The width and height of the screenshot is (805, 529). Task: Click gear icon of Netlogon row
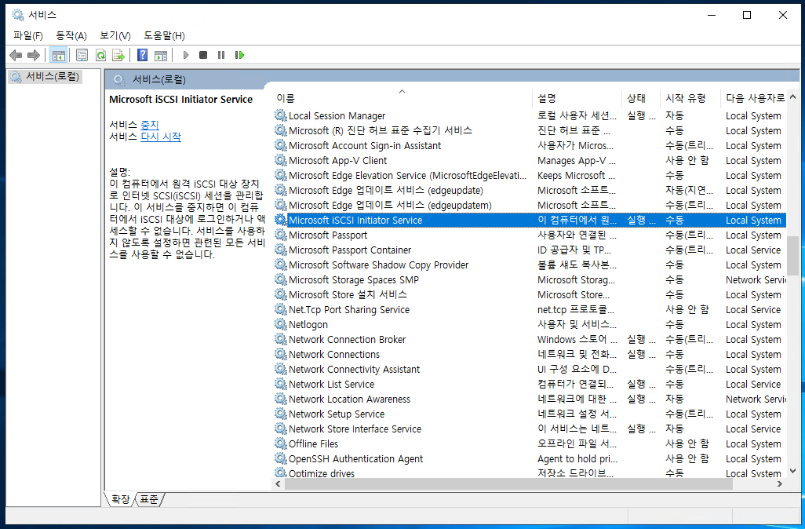(280, 324)
